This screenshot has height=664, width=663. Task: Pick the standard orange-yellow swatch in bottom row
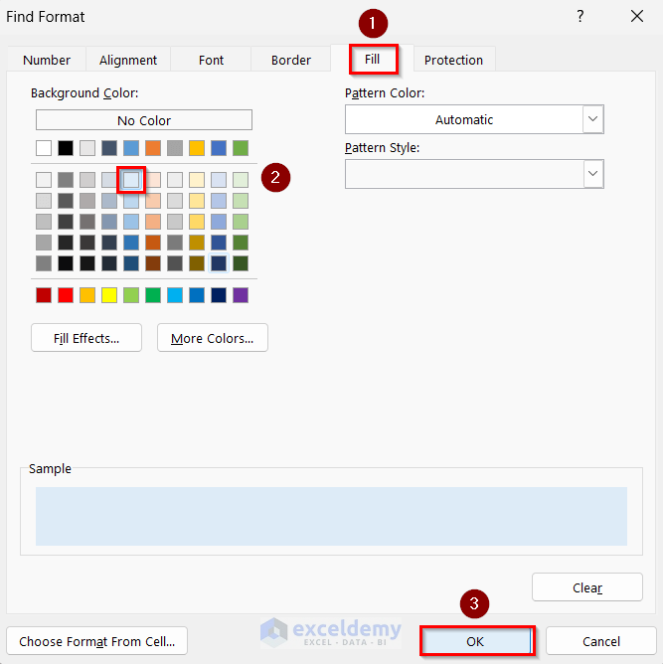click(x=87, y=295)
